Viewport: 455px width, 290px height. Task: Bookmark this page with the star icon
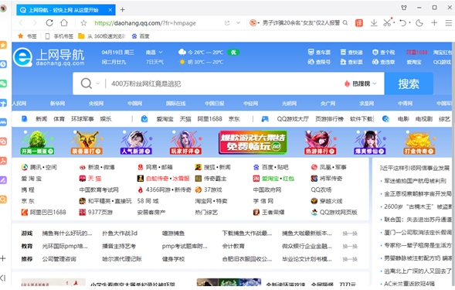[x=83, y=23]
